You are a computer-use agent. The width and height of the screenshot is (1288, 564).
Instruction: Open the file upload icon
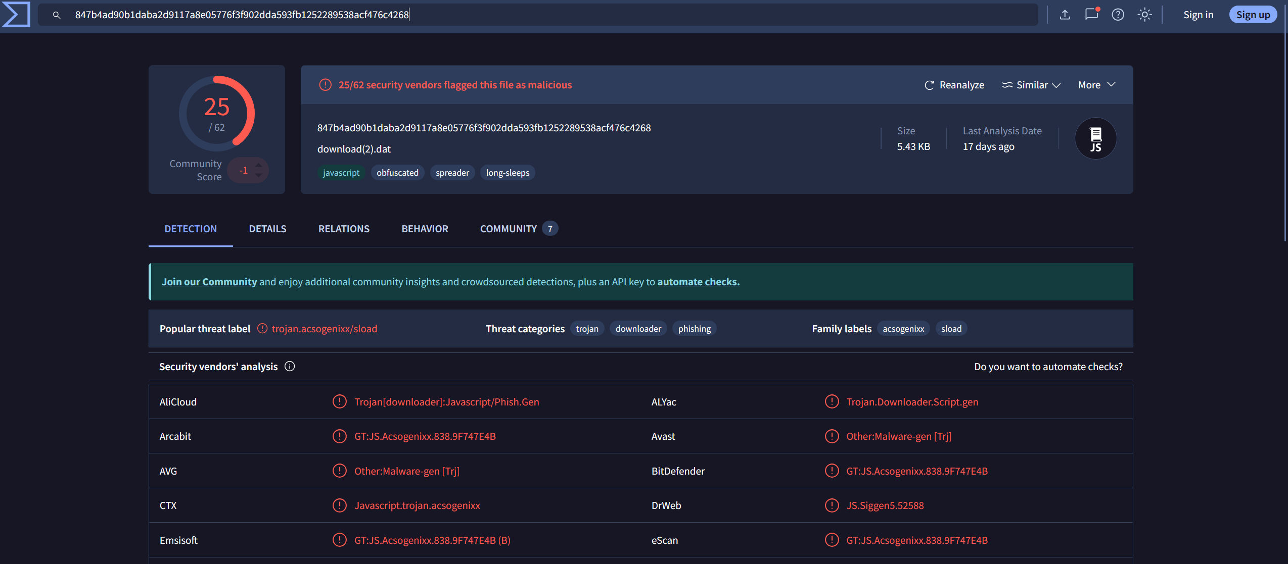pos(1065,14)
